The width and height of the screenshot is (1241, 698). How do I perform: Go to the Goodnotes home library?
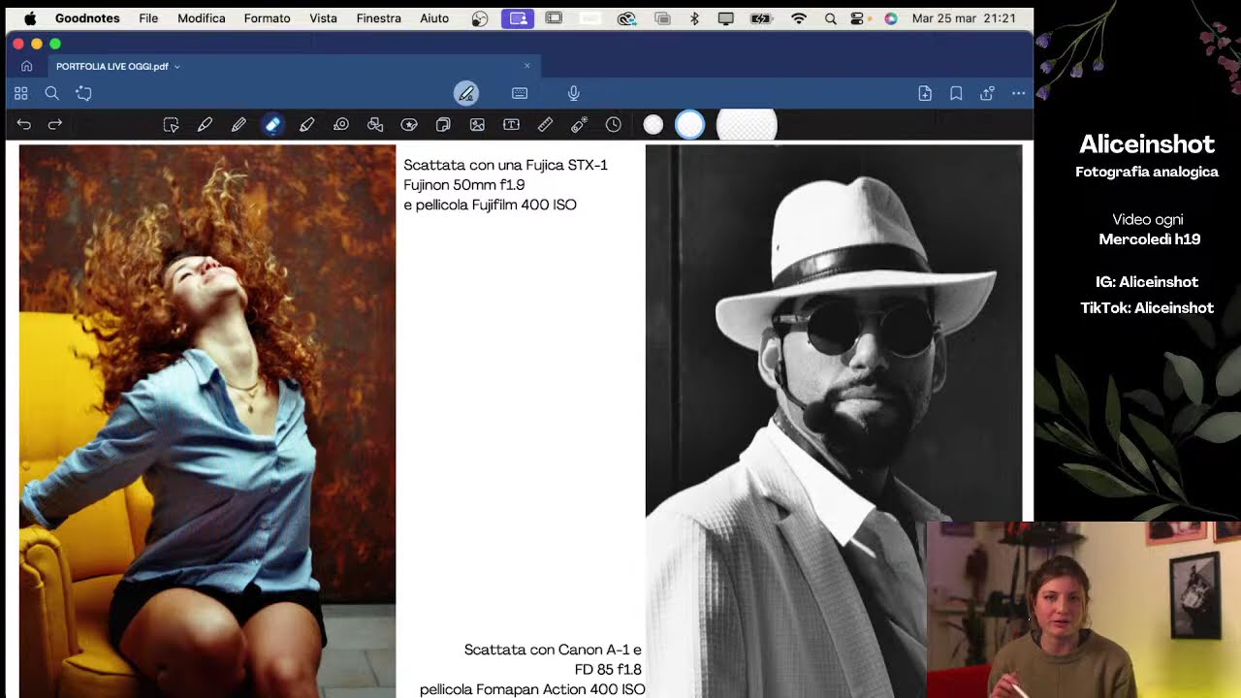(x=26, y=66)
